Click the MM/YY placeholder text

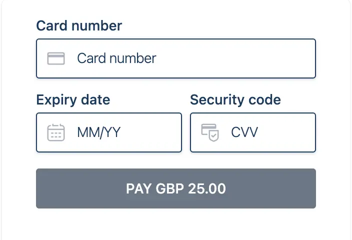[99, 132]
